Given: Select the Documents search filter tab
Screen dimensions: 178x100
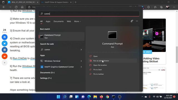Looking at the screenshot, I should (59, 21).
